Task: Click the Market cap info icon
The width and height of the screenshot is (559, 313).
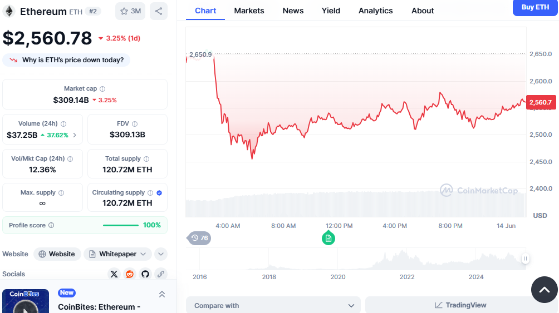Action: [x=102, y=89]
